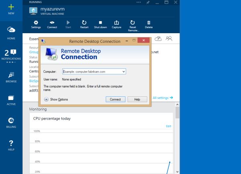This screenshot has height=174, width=241.
Task: Open Billing in the sidebar
Action: (x=11, y=123)
